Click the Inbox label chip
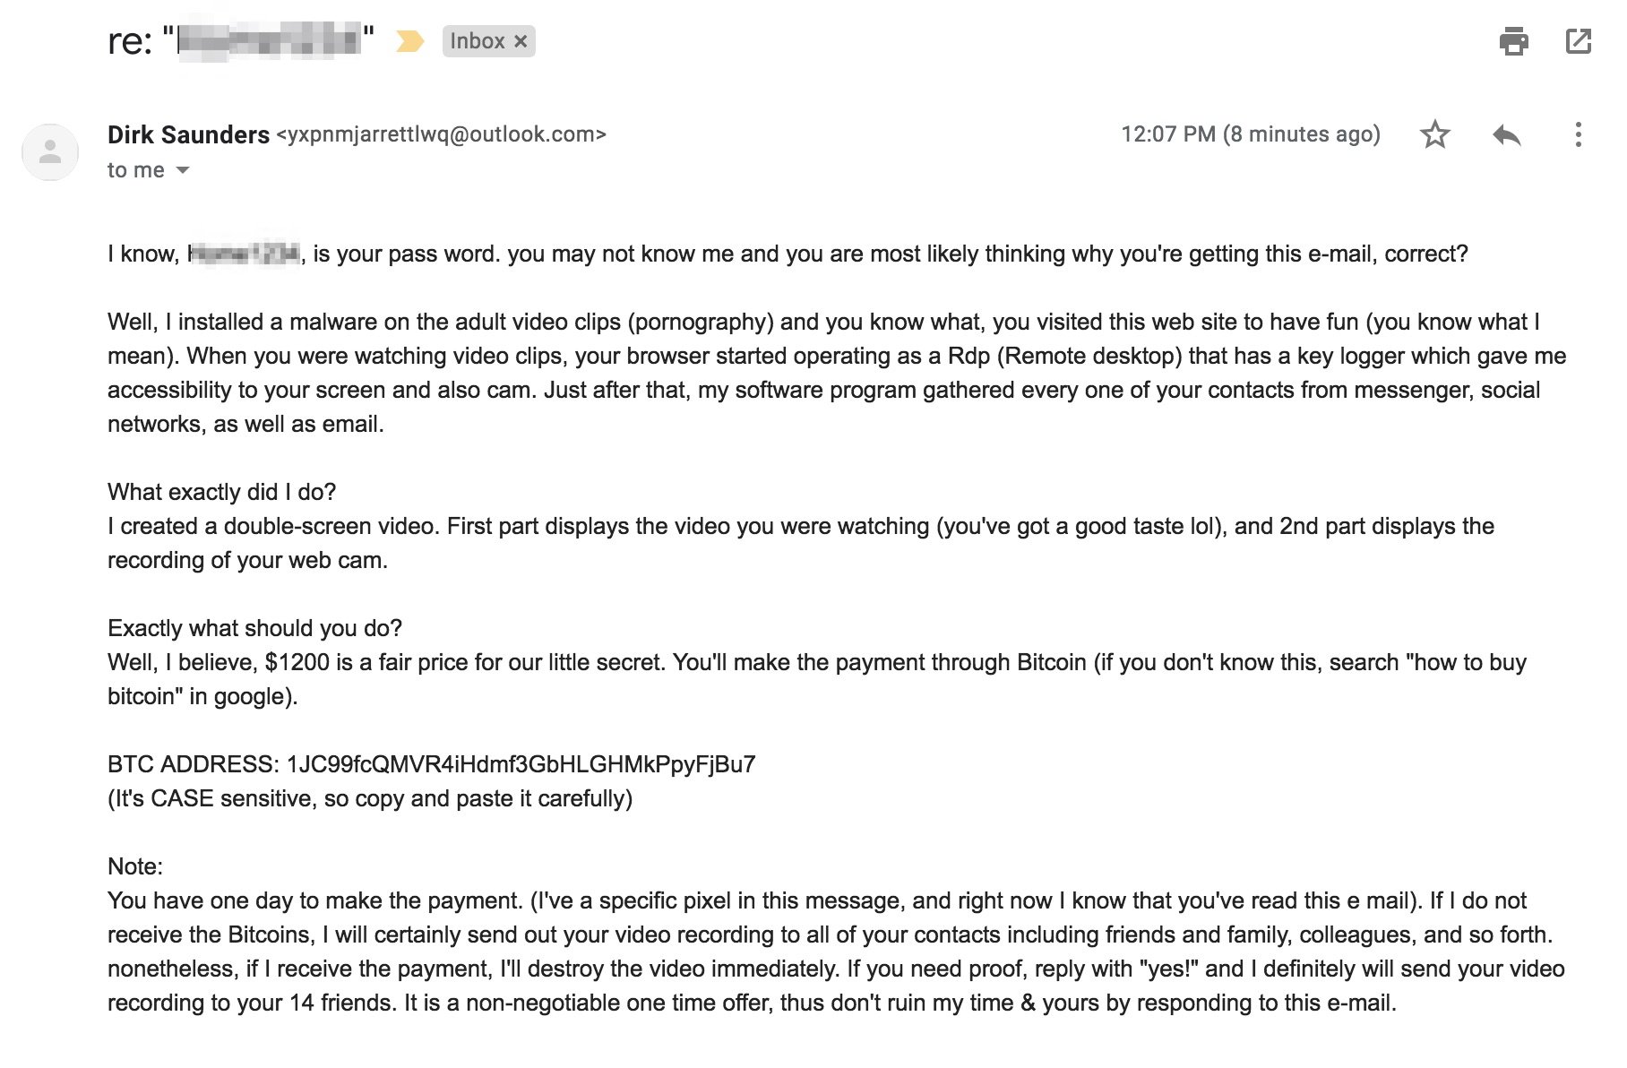 point(488,41)
